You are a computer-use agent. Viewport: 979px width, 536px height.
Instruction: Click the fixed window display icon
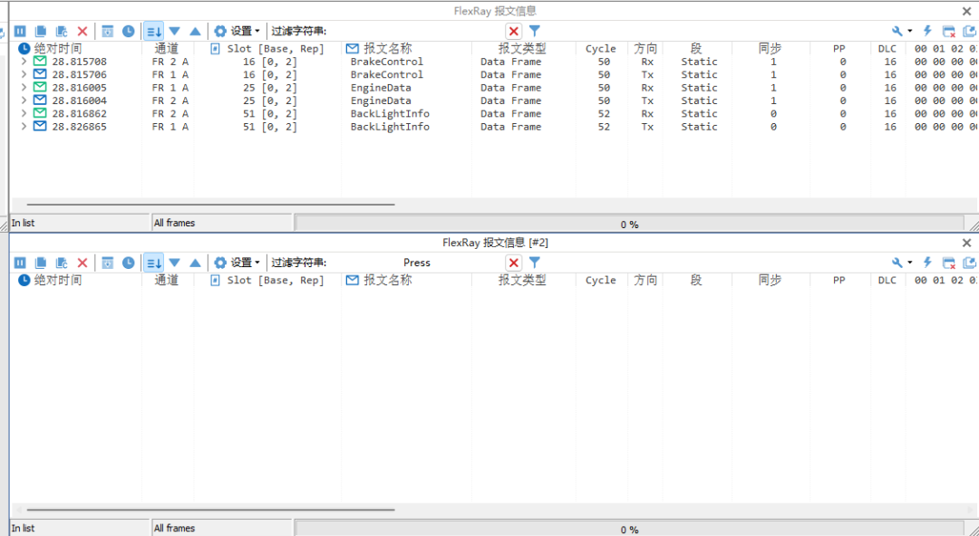[x=108, y=31]
